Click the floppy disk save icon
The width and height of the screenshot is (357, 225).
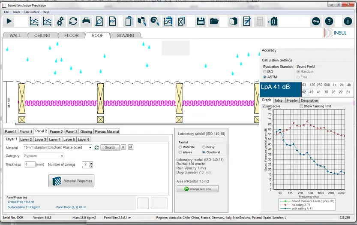click(x=201, y=21)
